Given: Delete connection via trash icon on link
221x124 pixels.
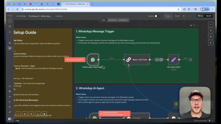Looking at the screenshot, I should click(161, 60).
